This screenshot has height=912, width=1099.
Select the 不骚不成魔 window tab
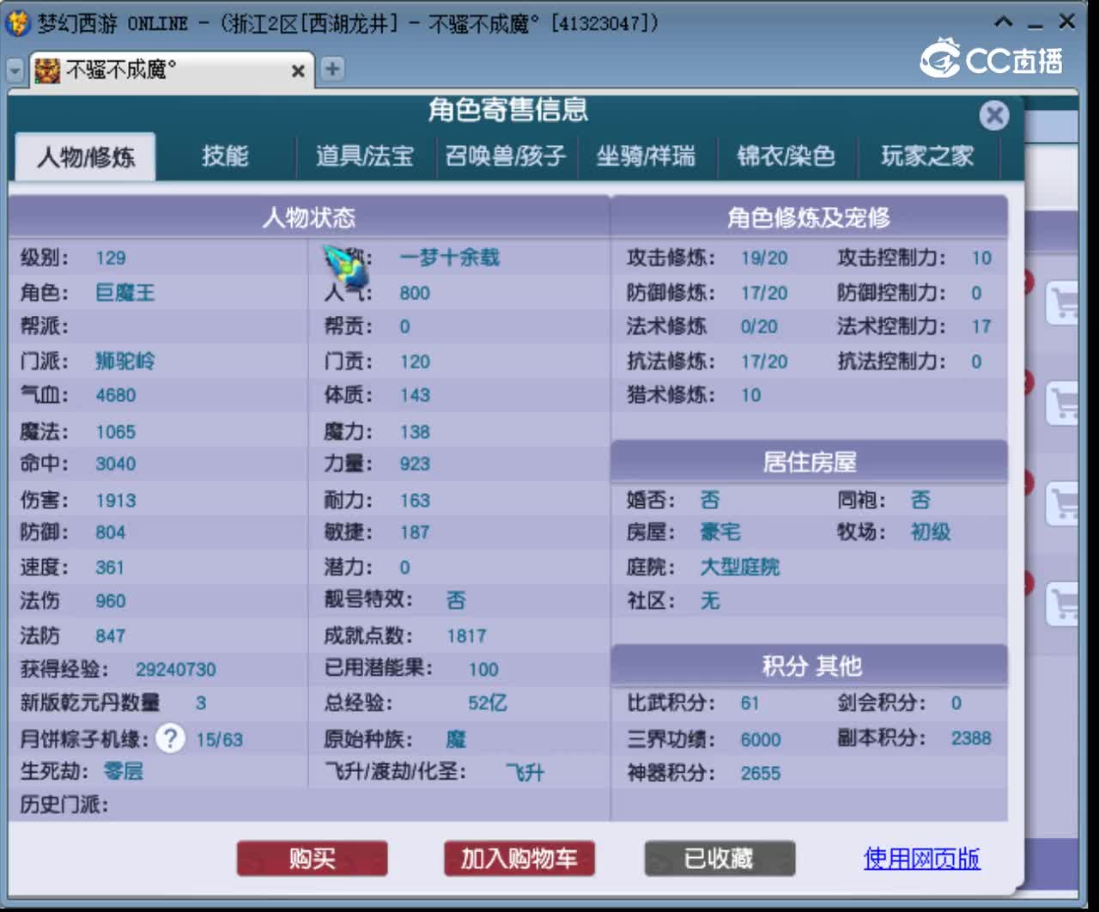pos(170,70)
